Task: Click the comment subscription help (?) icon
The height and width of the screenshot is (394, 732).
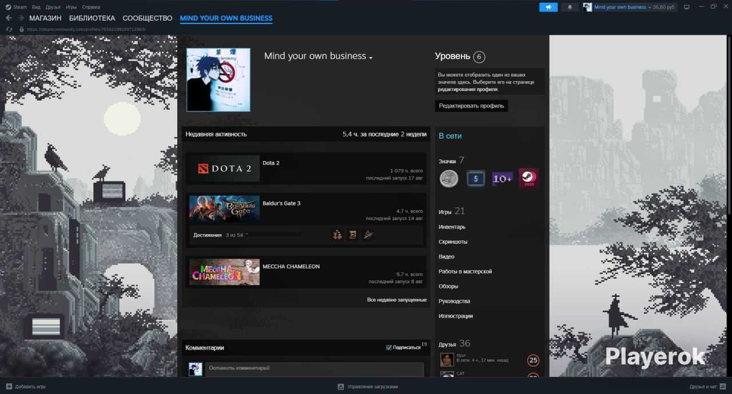Action: pyautogui.click(x=424, y=344)
